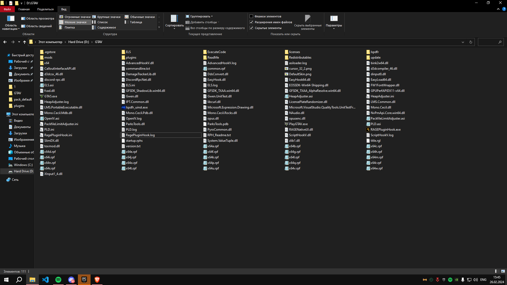Toggle the Preview pane button
The image size is (507, 285).
pos(37,18)
